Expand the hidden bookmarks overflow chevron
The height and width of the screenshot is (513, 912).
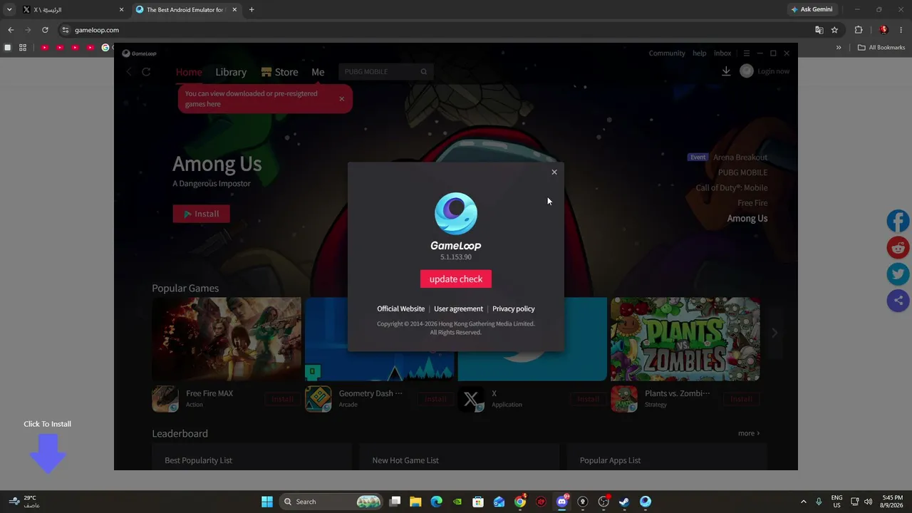[x=839, y=48]
